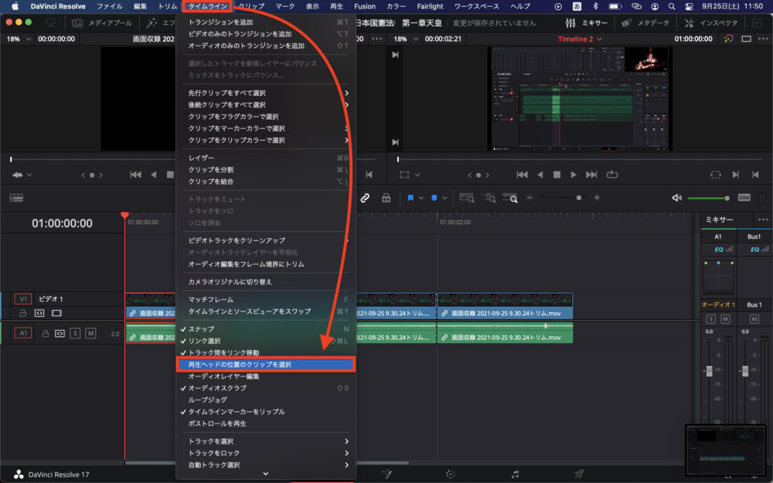This screenshot has height=483, width=773.
Task: Select 再生ヘッドの位置のクリップを選択
Action: click(x=266, y=364)
